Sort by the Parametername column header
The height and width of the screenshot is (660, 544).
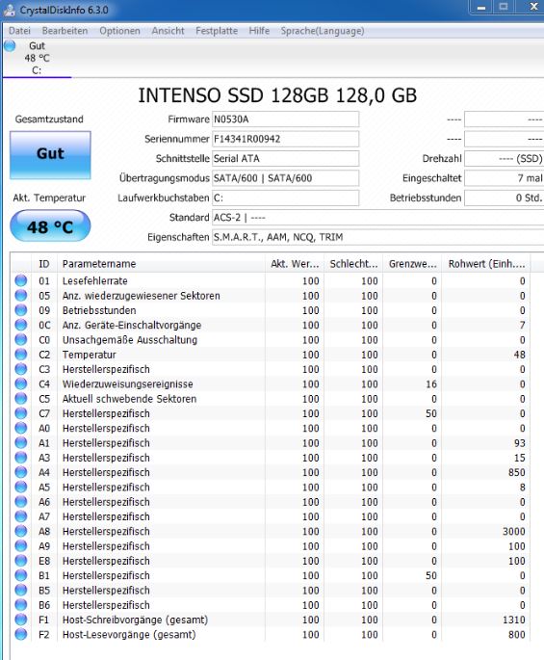tap(162, 264)
